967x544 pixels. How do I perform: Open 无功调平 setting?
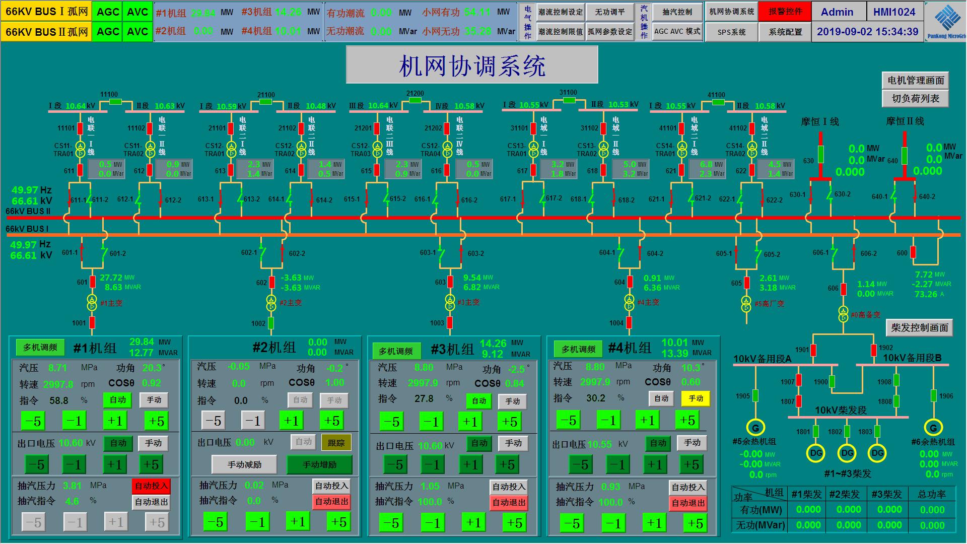pyautogui.click(x=610, y=12)
